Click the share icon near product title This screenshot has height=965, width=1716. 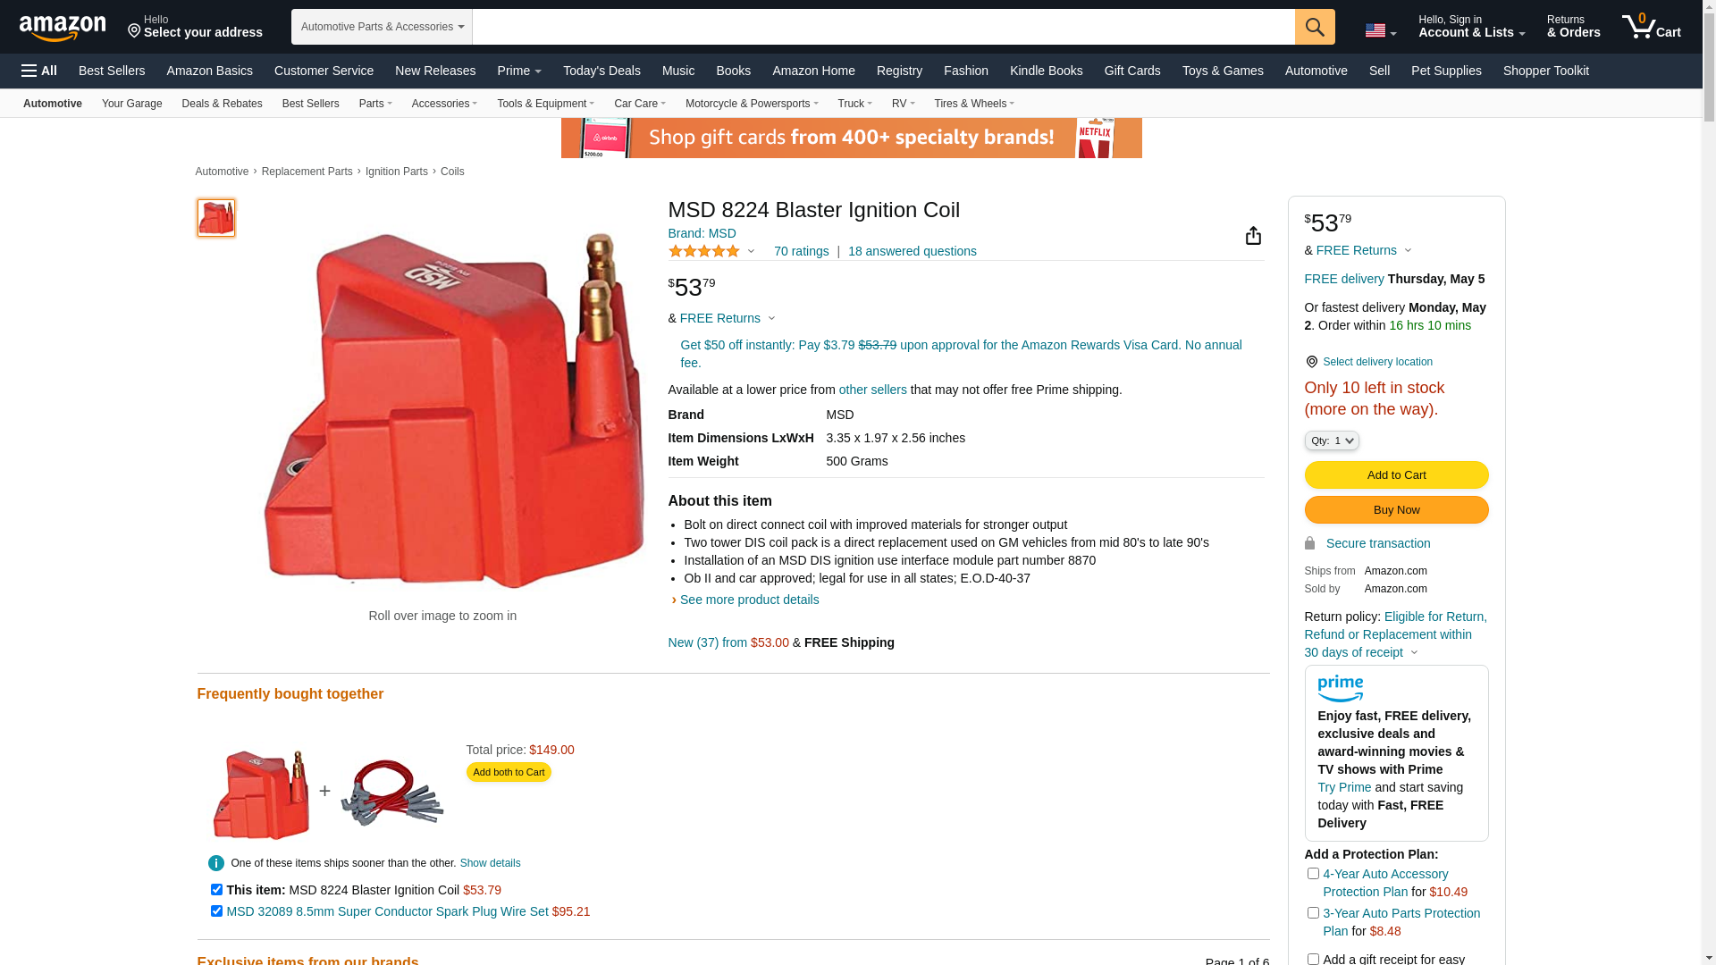coord(1253,235)
